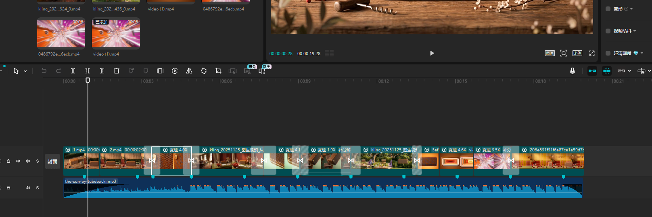The image size is (652, 217).
Task: Select the crop tool icon
Action: (x=218, y=71)
